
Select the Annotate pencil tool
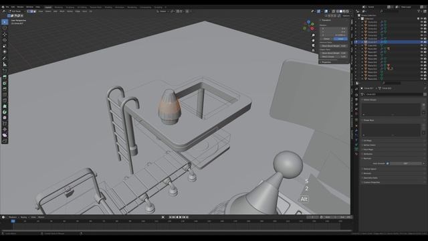tap(5, 58)
